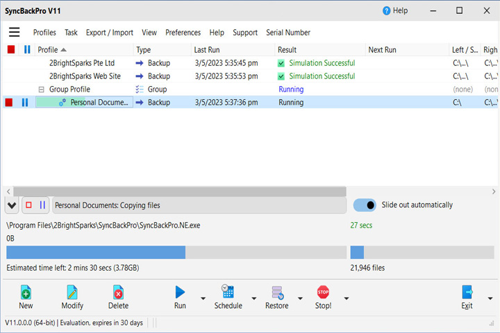The height and width of the screenshot is (333, 500).
Task: Click Backup arrow icon for Personal Documents row
Action: [x=140, y=102]
